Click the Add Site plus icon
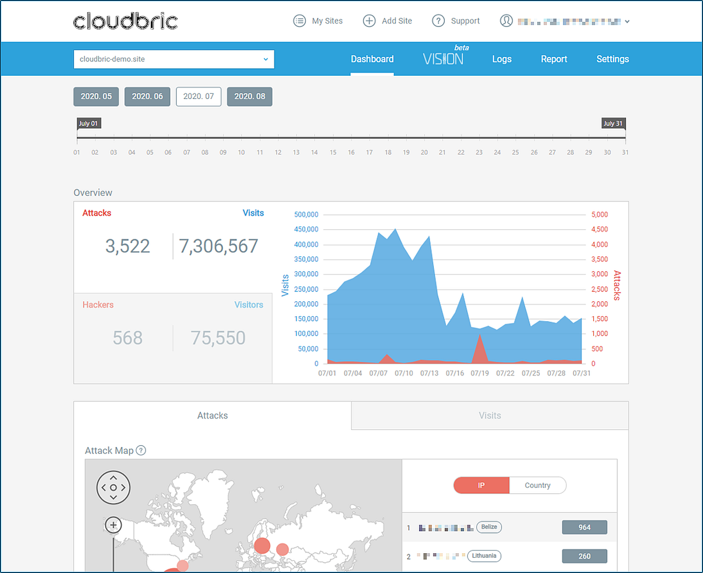The image size is (703, 573). click(369, 21)
